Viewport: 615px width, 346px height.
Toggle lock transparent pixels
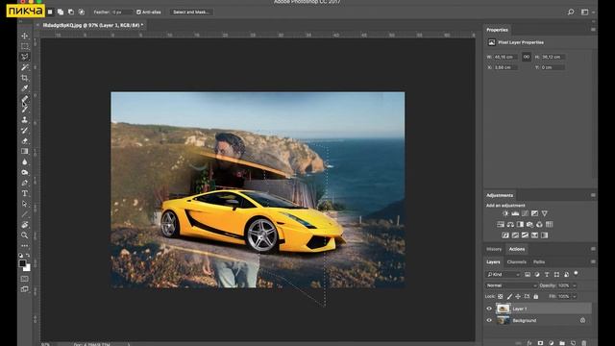click(500, 297)
